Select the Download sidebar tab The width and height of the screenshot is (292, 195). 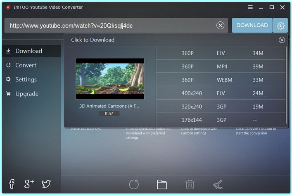[x=28, y=51]
